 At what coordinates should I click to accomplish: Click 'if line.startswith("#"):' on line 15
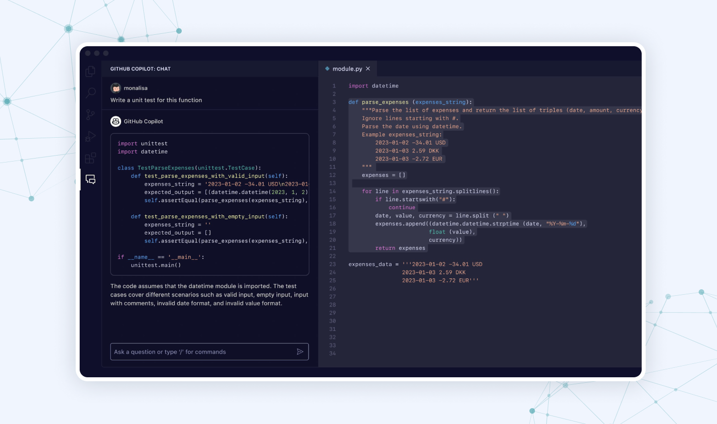[x=415, y=199]
